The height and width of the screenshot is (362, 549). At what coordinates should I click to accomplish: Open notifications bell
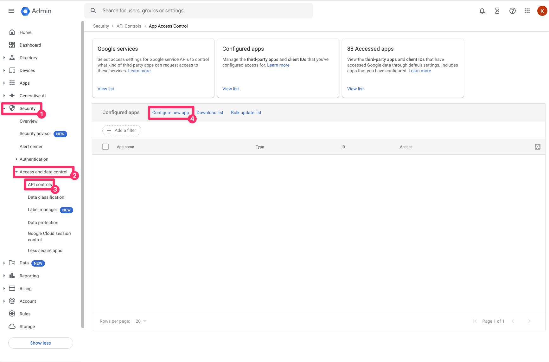tap(482, 11)
